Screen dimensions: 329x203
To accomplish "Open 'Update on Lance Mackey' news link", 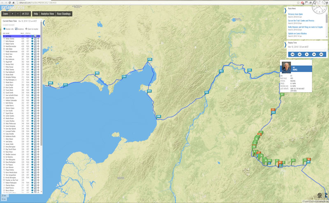I will click(297, 33).
